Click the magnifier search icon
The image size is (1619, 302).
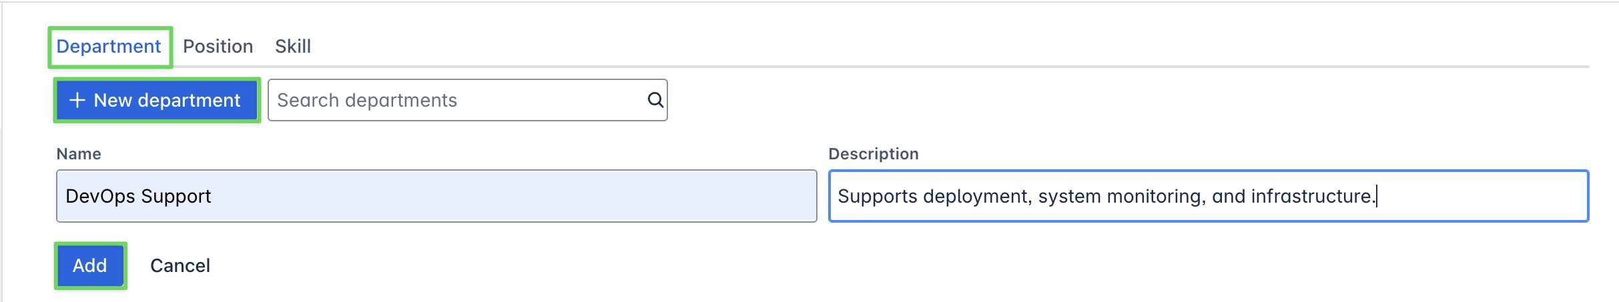coord(655,100)
